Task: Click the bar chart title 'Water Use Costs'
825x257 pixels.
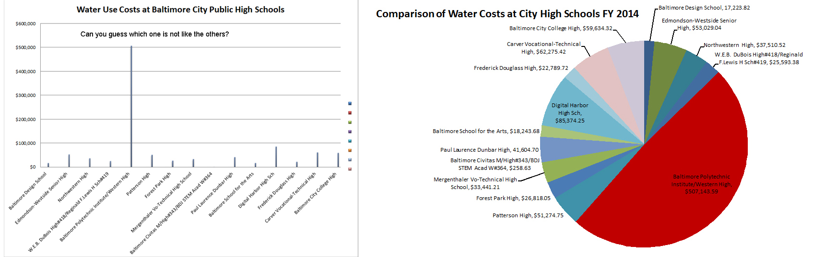Action: point(180,10)
